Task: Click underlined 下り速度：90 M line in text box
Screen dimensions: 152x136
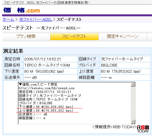Action: click(46, 107)
